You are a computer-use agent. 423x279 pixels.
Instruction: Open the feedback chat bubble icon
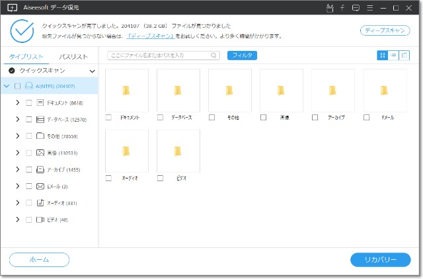(356, 8)
